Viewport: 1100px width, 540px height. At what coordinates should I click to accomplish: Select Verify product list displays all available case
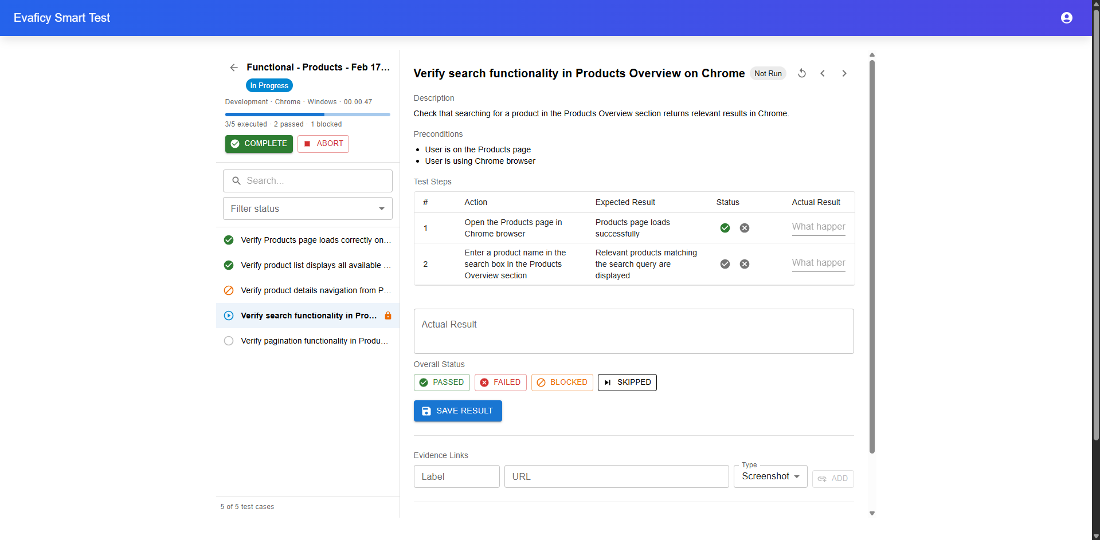[x=308, y=265]
